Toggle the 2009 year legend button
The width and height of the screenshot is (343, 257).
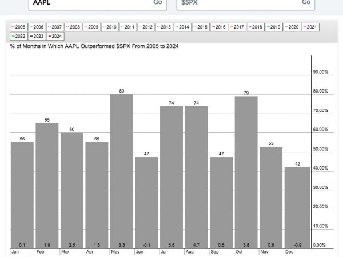point(91,27)
